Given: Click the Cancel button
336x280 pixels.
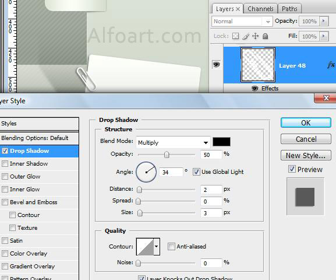Looking at the screenshot, I should coord(306,139).
